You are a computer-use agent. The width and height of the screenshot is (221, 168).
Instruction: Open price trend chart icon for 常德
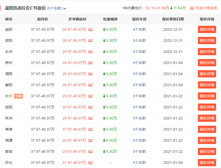coord(91,129)
